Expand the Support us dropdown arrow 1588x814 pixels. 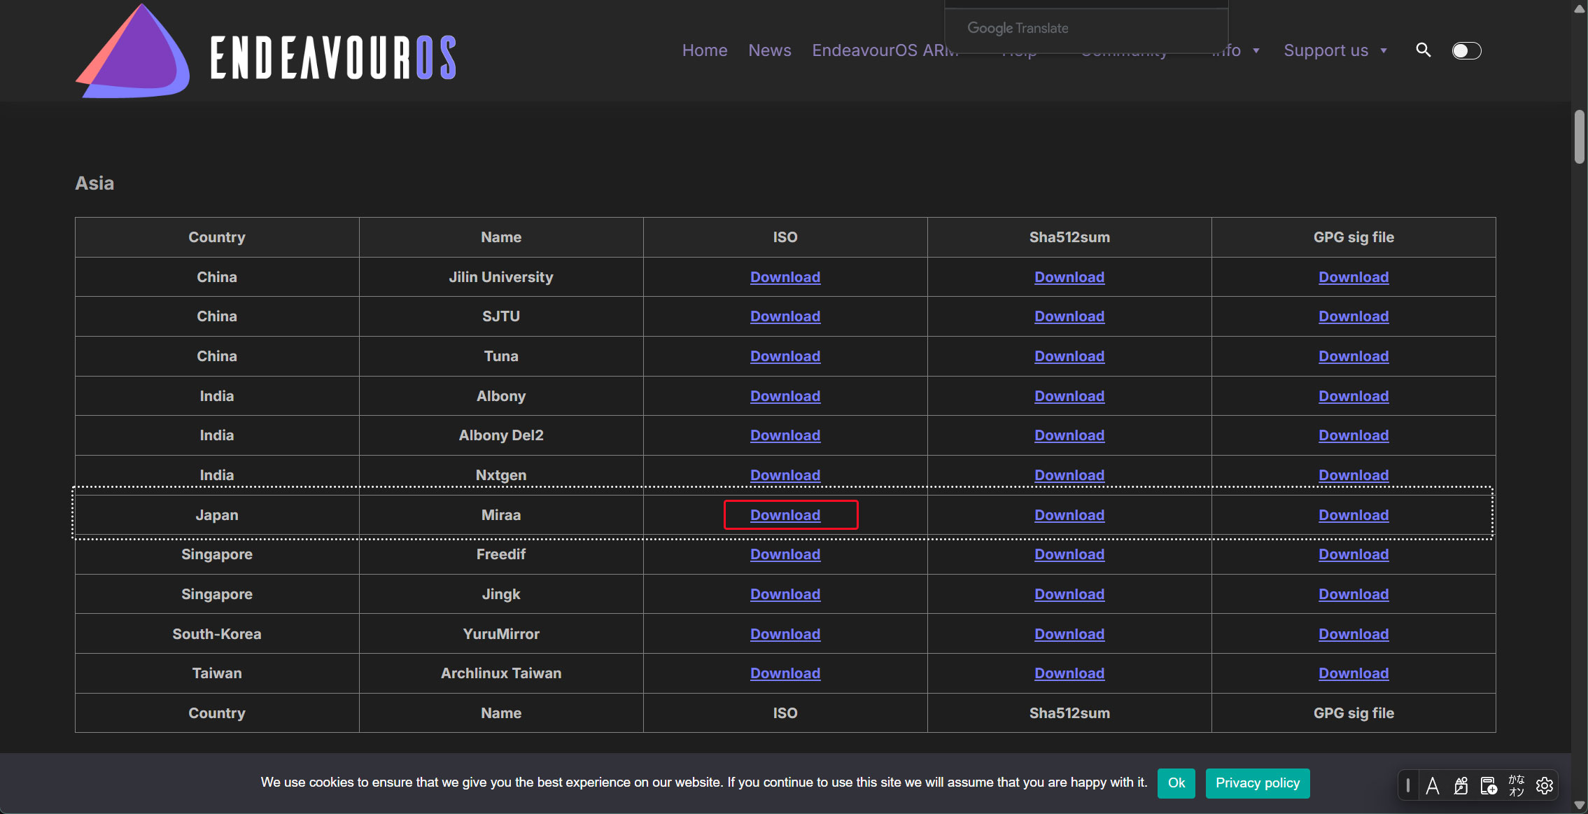click(1384, 50)
